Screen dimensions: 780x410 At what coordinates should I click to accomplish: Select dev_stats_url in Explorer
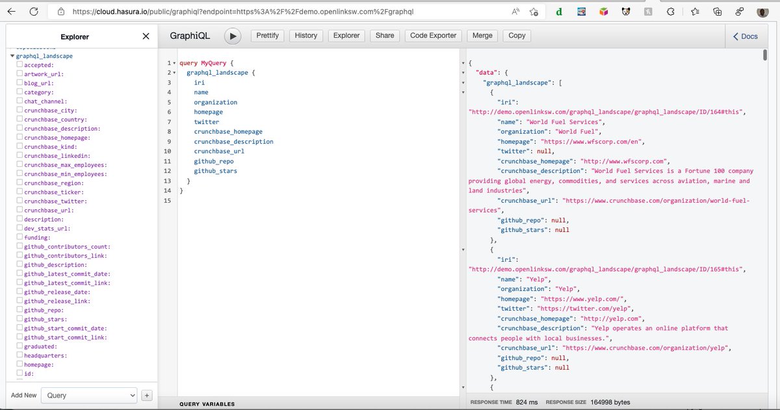coord(47,229)
